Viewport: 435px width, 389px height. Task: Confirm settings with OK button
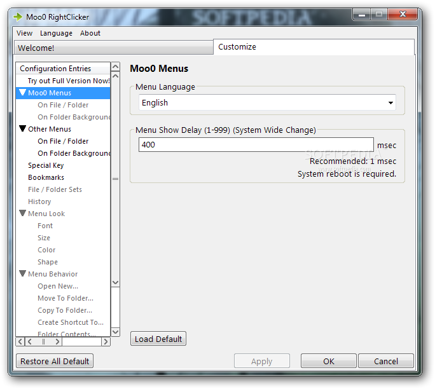click(328, 361)
